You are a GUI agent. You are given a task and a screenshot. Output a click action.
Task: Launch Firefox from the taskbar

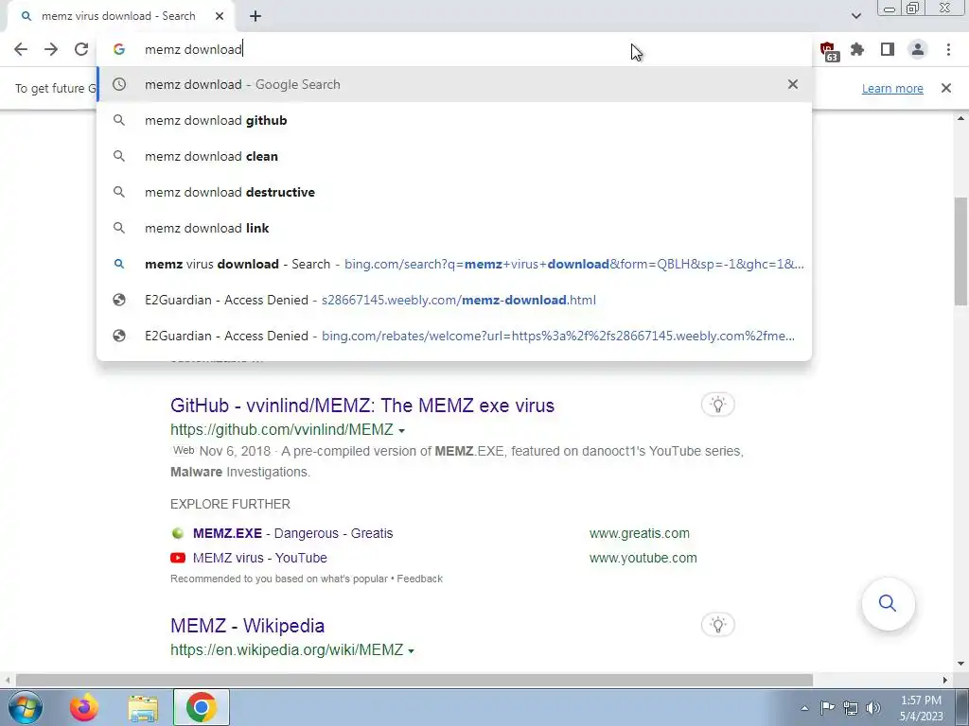(x=83, y=707)
